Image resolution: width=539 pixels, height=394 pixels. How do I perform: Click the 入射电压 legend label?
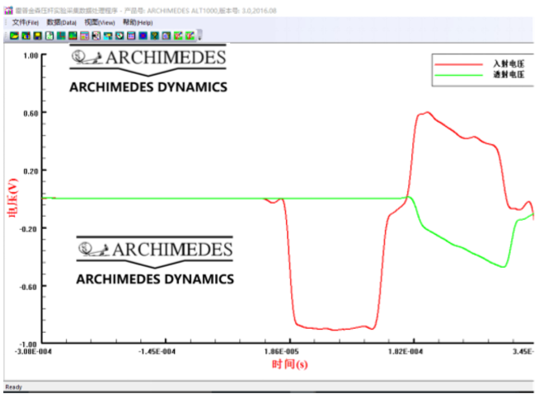coord(509,63)
